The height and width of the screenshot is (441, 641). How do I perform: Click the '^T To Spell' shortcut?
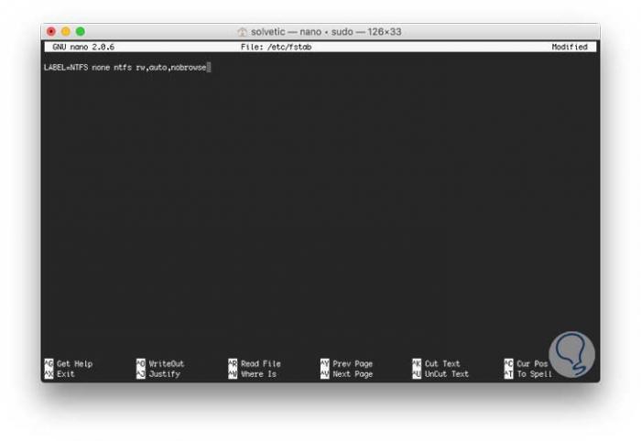click(x=528, y=374)
